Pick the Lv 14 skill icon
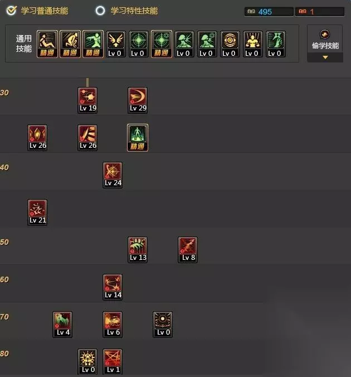This screenshot has width=351, height=377. [113, 287]
